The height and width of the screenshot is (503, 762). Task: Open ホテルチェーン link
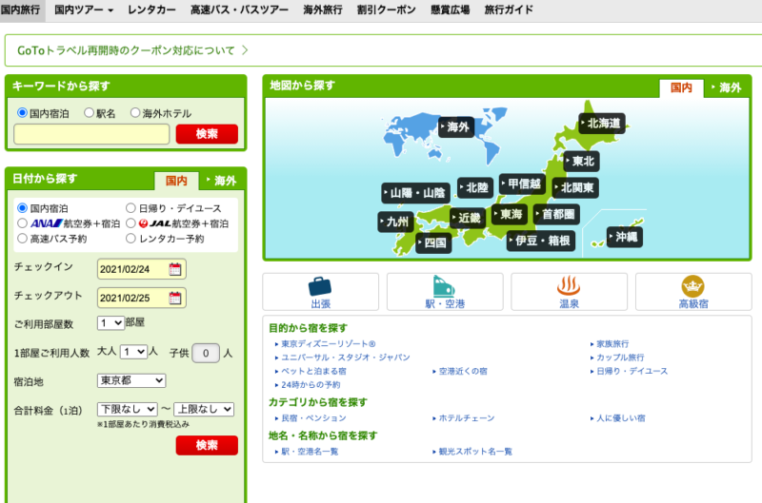click(x=467, y=417)
